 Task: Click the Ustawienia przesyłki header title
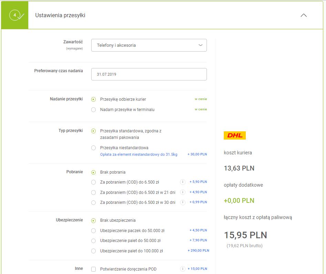[x=60, y=15]
